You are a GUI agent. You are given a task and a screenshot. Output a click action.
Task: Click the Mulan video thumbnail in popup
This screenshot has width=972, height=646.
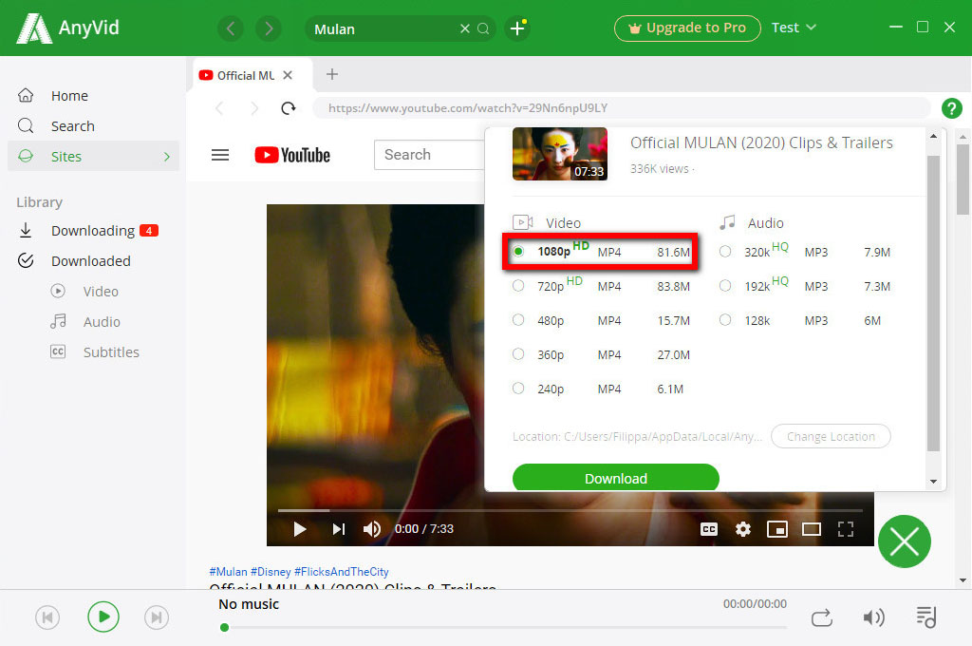(560, 154)
